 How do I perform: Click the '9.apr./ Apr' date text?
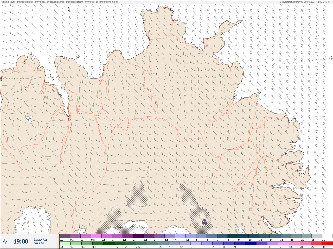(40, 239)
